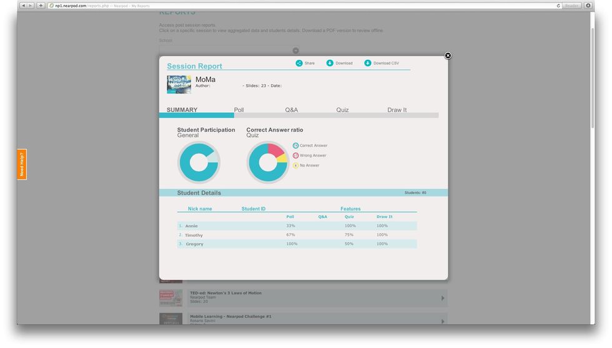Click the 'Slides: 23' info text
Image resolution: width=612 pixels, height=348 pixels.
[x=255, y=85]
